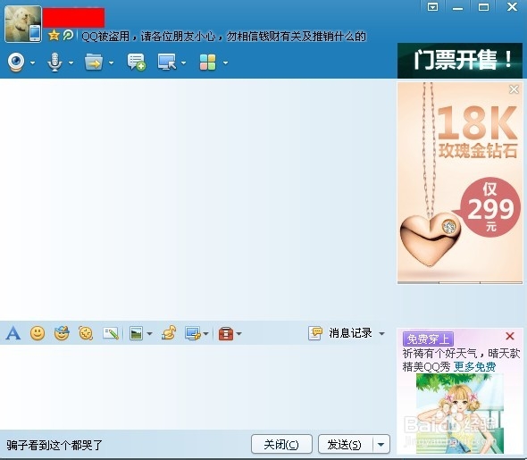
Task: Minimize the chat window
Action: pos(457,7)
